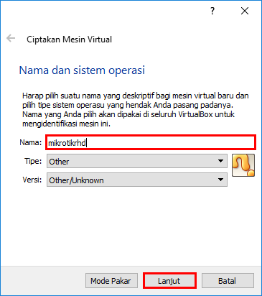This screenshot has height=296, width=262.
Task: Click the Ciptakan Mesin Virtual title text
Action: click(69, 40)
